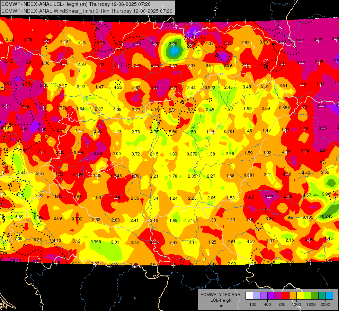The width and height of the screenshot is (339, 311).
Task: Click the wind shear value 5.31
Action: [173, 110]
